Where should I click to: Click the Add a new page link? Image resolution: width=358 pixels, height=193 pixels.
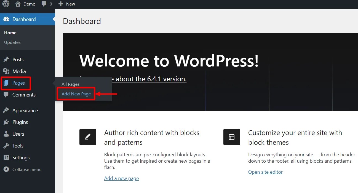(121, 178)
